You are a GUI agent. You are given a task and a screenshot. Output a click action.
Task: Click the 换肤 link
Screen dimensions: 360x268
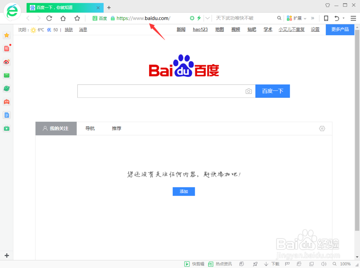click(x=69, y=30)
